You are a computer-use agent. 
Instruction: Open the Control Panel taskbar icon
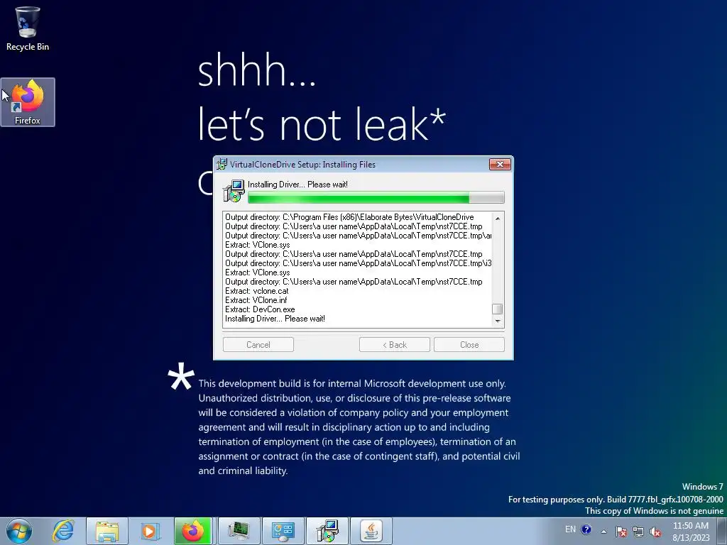(283, 531)
